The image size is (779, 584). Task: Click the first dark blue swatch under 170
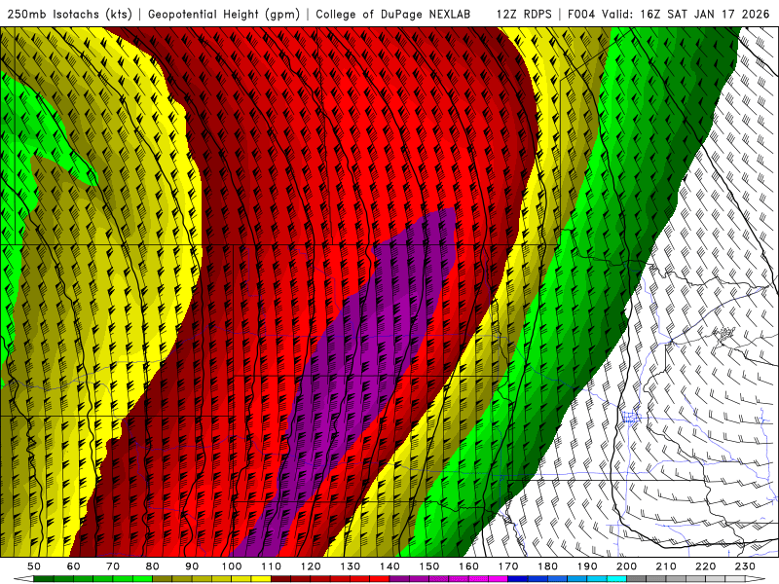pos(518,579)
